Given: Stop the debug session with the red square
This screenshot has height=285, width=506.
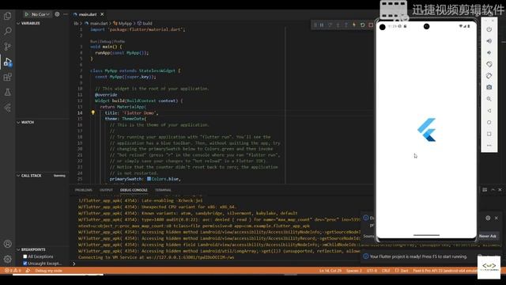Looking at the screenshot, I should coord(371,25).
